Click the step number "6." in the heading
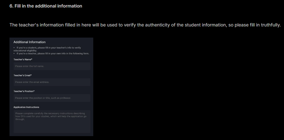 tap(11, 6)
